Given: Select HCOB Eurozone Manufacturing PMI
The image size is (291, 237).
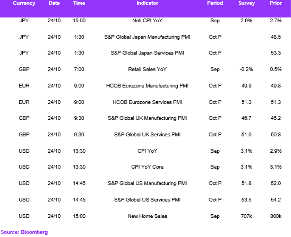Looking at the screenshot, I should [147, 86].
